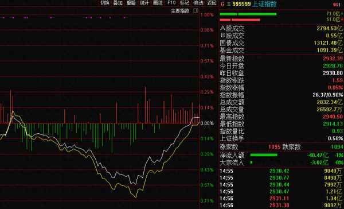Image resolution: width=344 pixels, height=209 pixels.
Task: Click the red G icon in header
Action: [x=222, y=4]
